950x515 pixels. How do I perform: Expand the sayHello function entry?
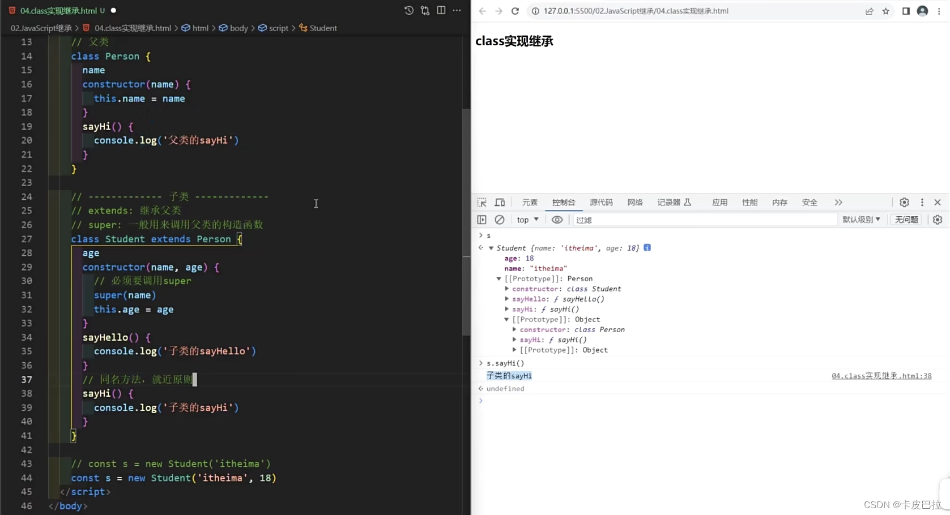tap(506, 299)
